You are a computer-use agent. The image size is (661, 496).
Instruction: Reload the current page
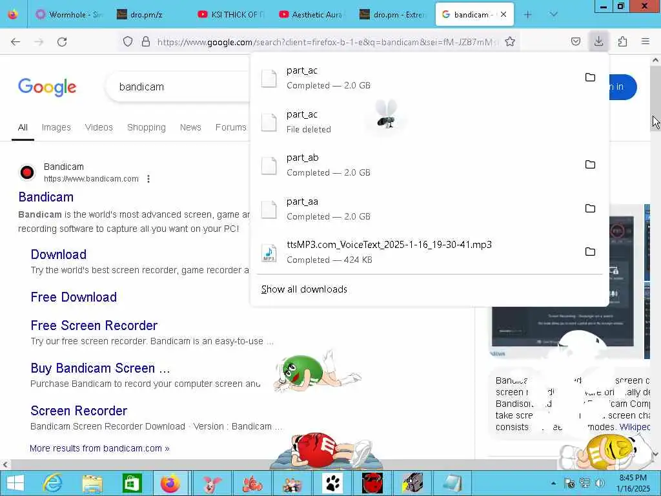(x=62, y=42)
